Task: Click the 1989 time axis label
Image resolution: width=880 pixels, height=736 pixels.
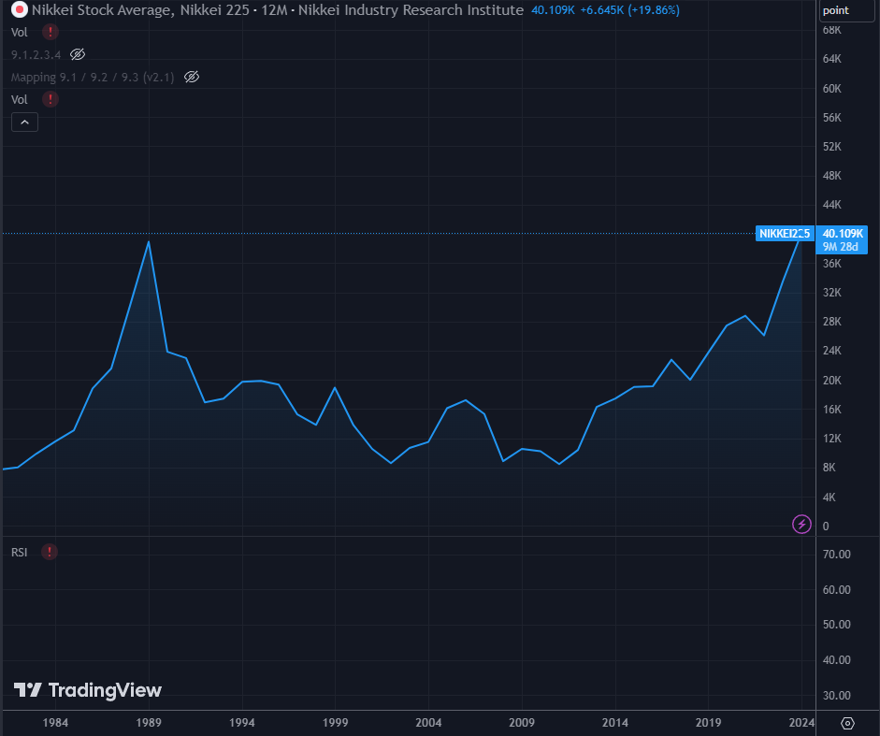Action: [149, 723]
